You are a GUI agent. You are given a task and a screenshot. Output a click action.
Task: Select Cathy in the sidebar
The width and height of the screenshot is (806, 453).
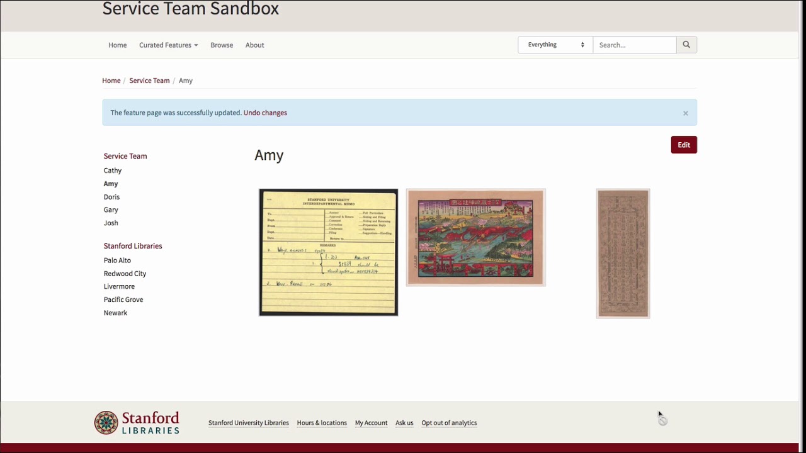point(113,171)
